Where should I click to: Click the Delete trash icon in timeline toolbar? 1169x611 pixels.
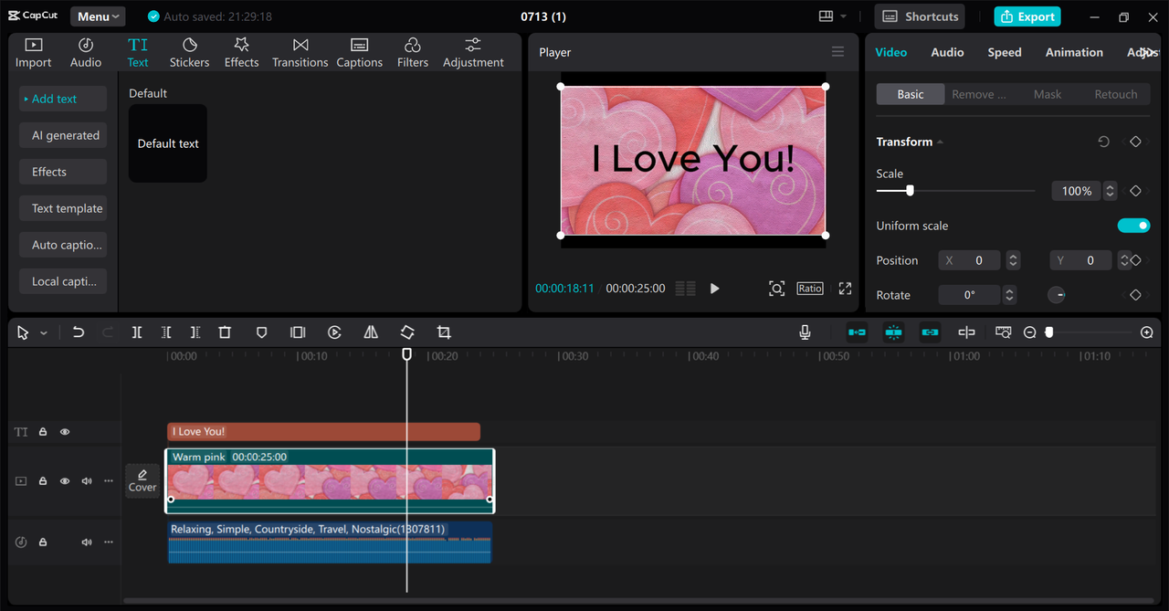225,332
